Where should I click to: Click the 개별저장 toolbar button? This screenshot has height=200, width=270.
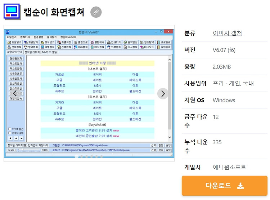tap(64, 42)
